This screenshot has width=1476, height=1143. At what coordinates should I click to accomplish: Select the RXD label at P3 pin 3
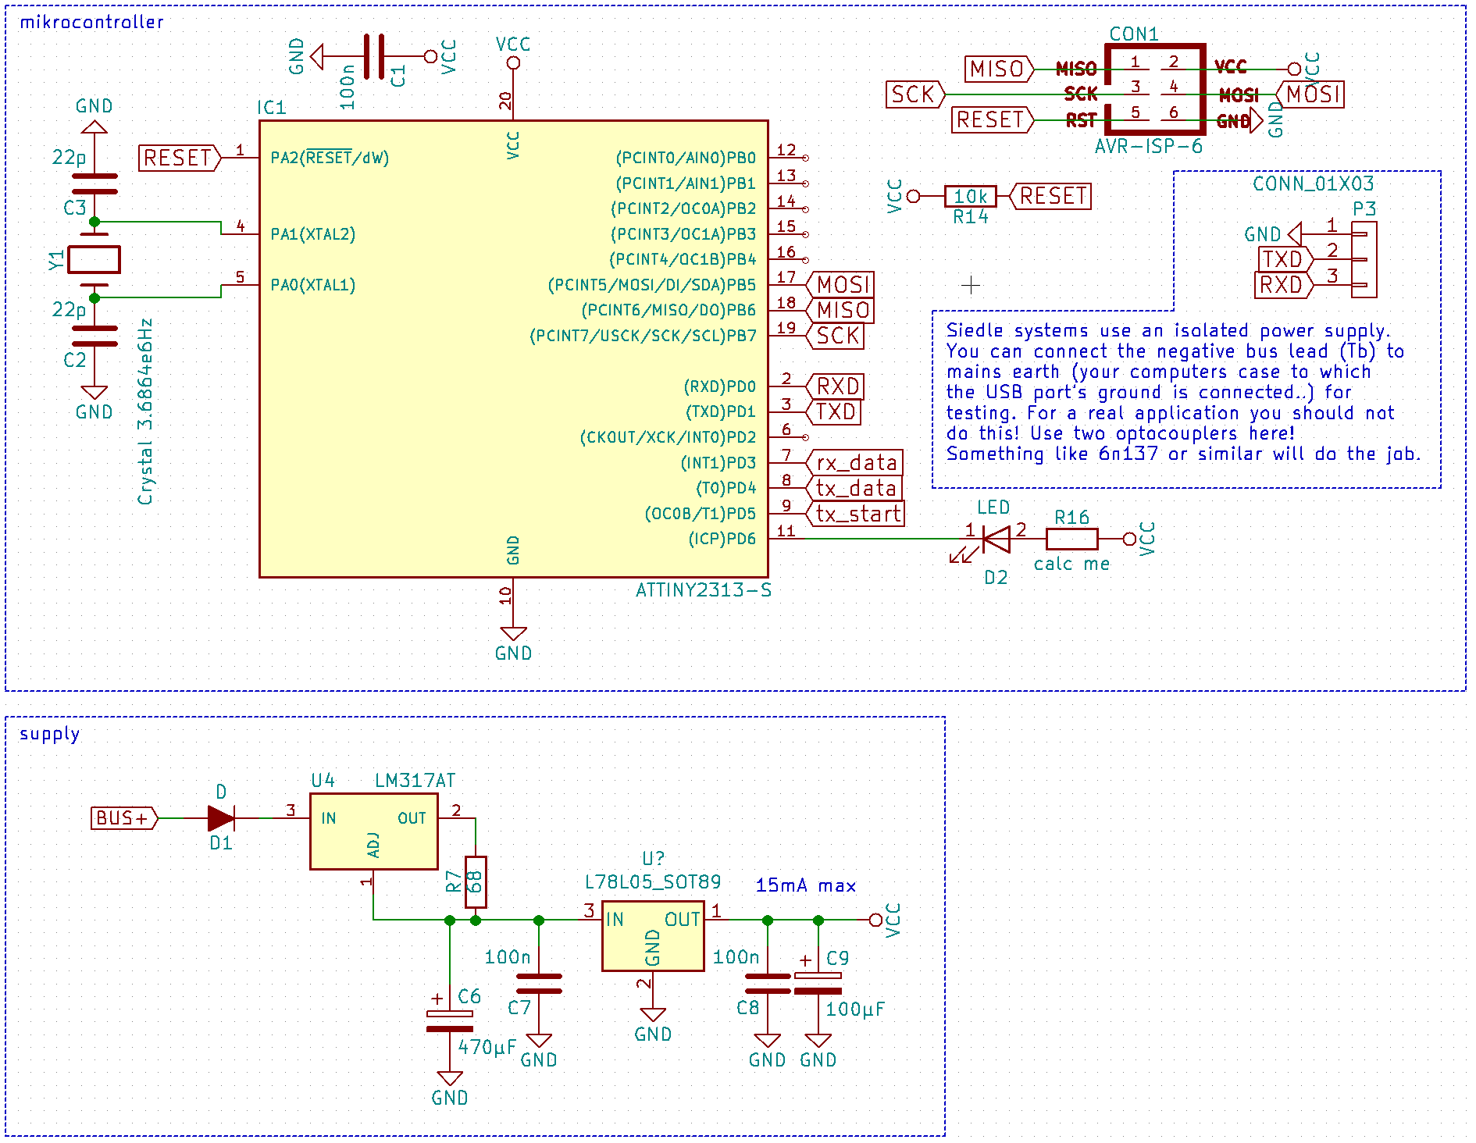(x=1284, y=284)
